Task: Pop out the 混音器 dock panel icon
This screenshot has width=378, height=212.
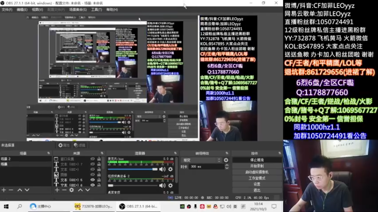Action: 175,153
